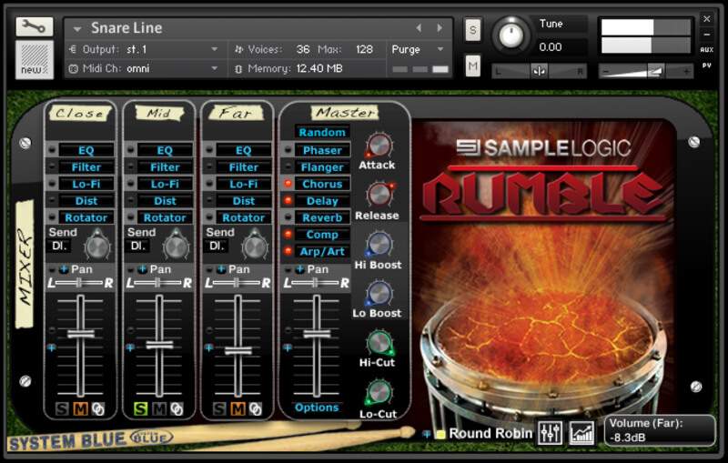The height and width of the screenshot is (463, 728).
Task: Toggle the Master Comp LED
Action: [288, 235]
